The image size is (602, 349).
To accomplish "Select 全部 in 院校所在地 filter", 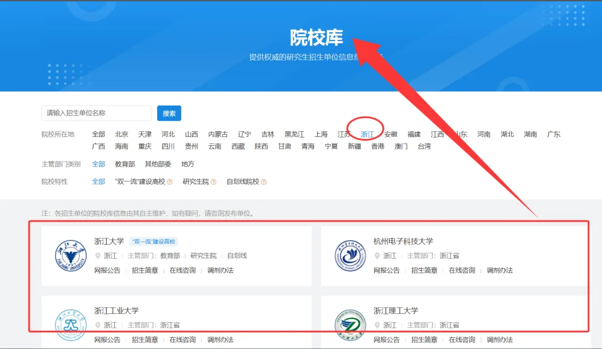I will pos(98,134).
